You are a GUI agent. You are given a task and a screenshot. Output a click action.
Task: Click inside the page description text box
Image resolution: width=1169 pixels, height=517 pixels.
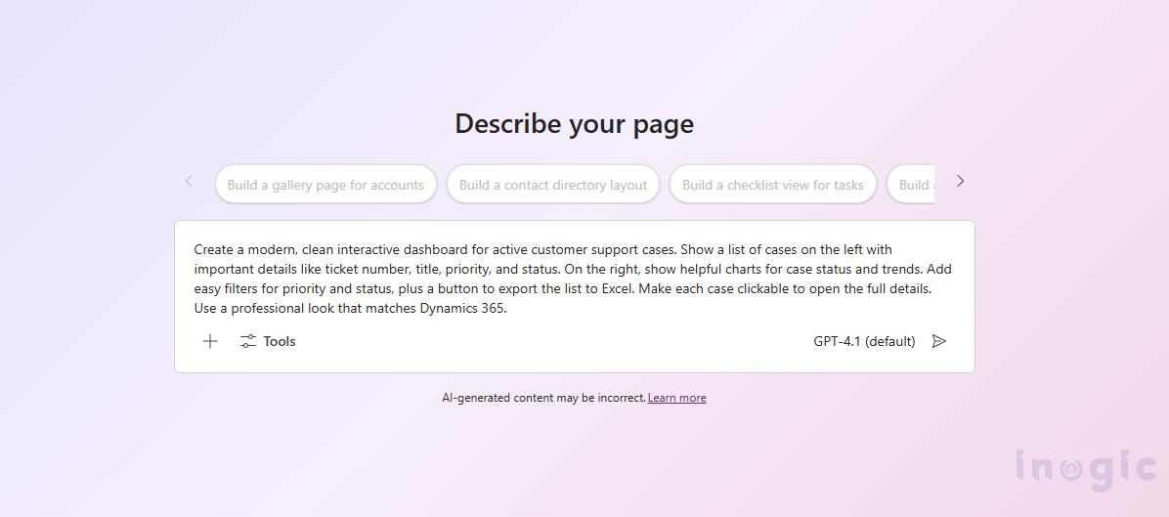(x=574, y=279)
